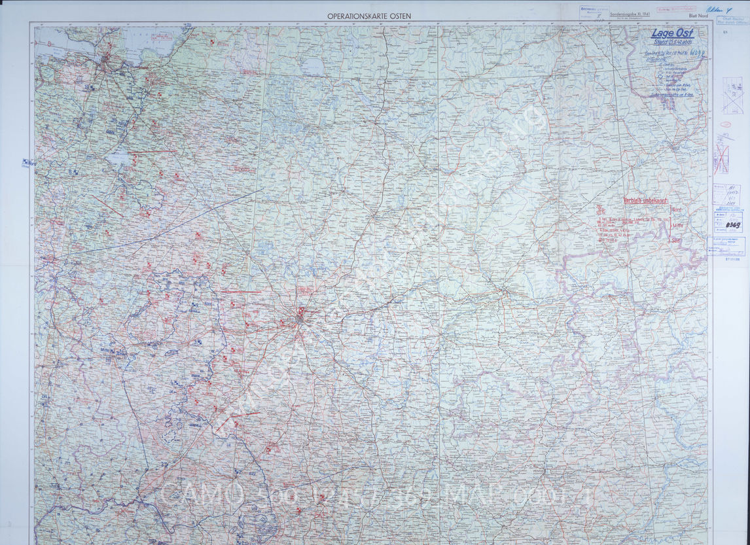The width and height of the screenshot is (750, 545).
Task: Click the red horizontal line west of Moscow
Action: click(240, 292)
